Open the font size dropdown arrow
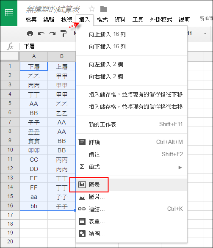Screen dimensions: 213x248 (x=205, y=34)
